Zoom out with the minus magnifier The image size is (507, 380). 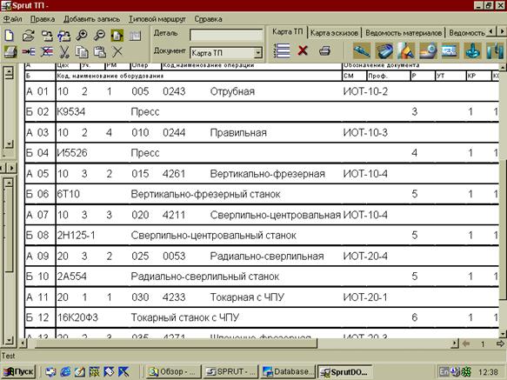[99, 35]
